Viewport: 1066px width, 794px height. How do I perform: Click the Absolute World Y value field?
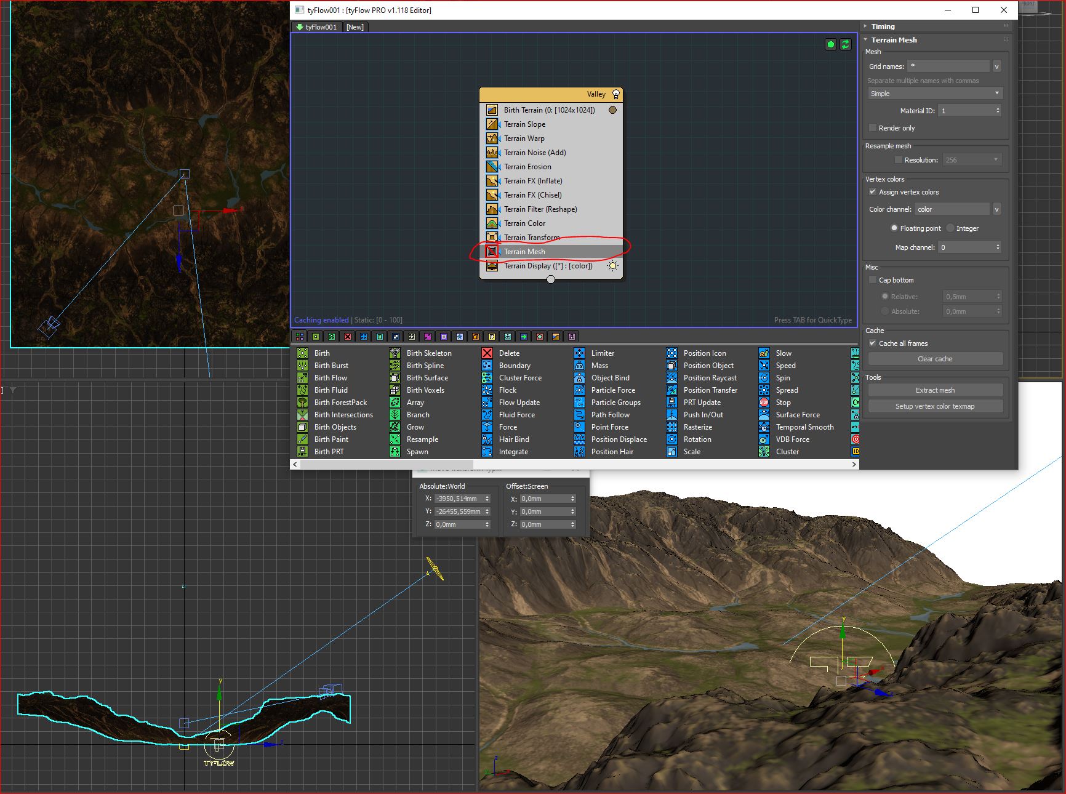pyautogui.click(x=459, y=511)
